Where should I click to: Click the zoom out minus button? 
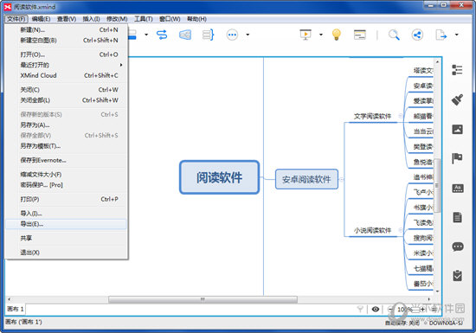(x=390, y=309)
